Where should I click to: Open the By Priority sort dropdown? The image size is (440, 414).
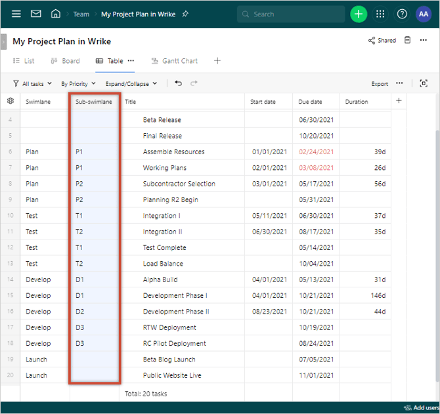coord(78,84)
